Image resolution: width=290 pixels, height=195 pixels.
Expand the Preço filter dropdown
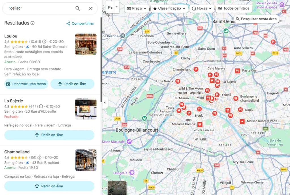137,8
